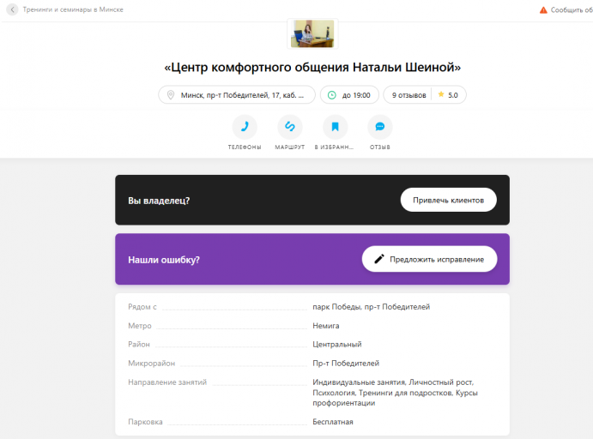Click the Парковка label

click(x=145, y=422)
